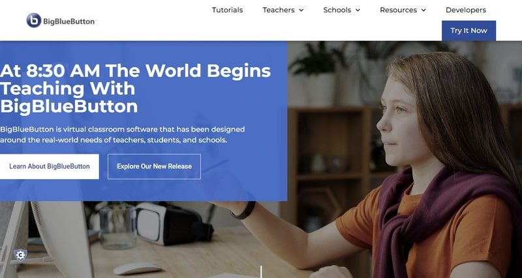Open the Tutorials menu item
This screenshot has height=278, width=522.
227,10
